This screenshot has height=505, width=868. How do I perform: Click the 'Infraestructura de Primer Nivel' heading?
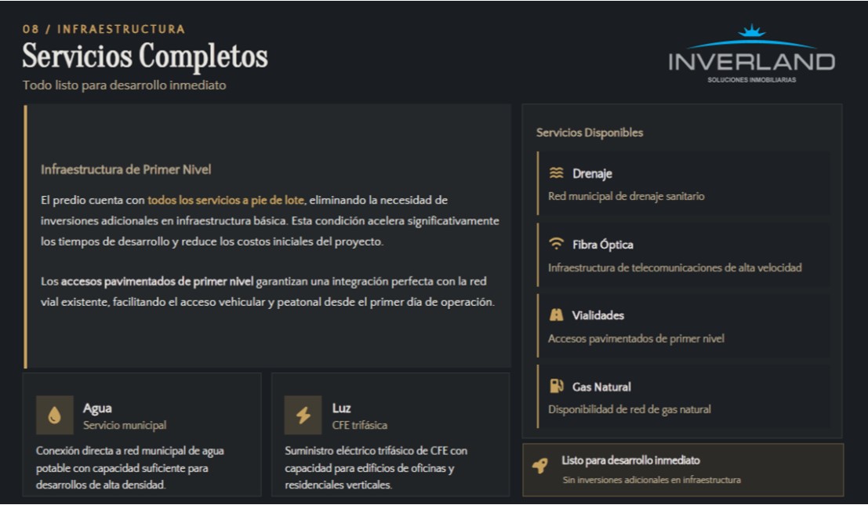(125, 169)
